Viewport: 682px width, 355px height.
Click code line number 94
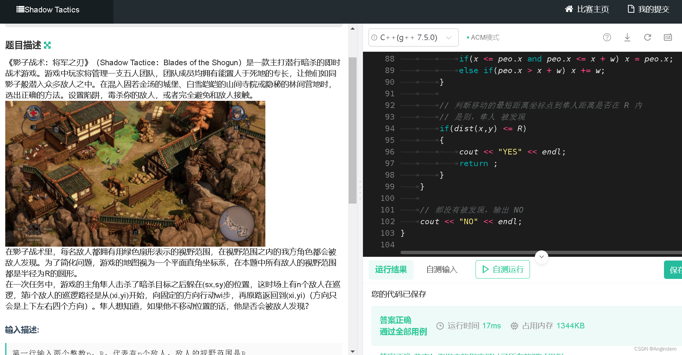[390, 129]
